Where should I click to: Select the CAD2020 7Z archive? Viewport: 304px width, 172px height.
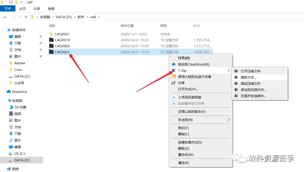point(130,46)
